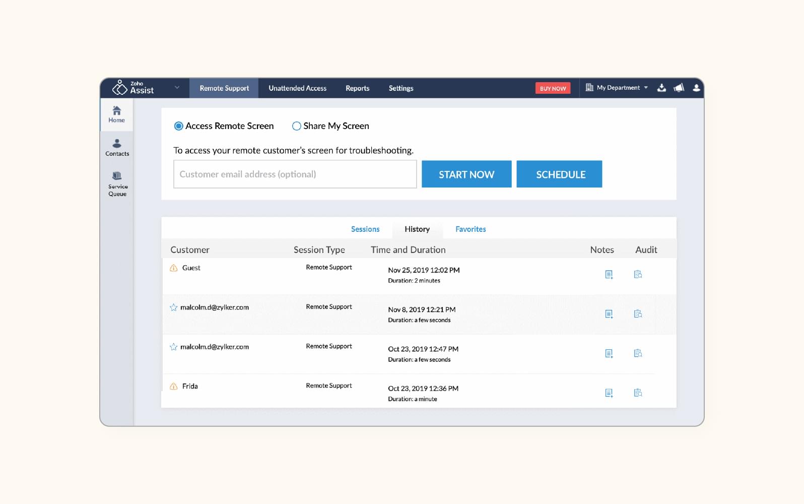Image resolution: width=804 pixels, height=504 pixels.
Task: Open the user profile icon
Action: pyautogui.click(x=696, y=88)
